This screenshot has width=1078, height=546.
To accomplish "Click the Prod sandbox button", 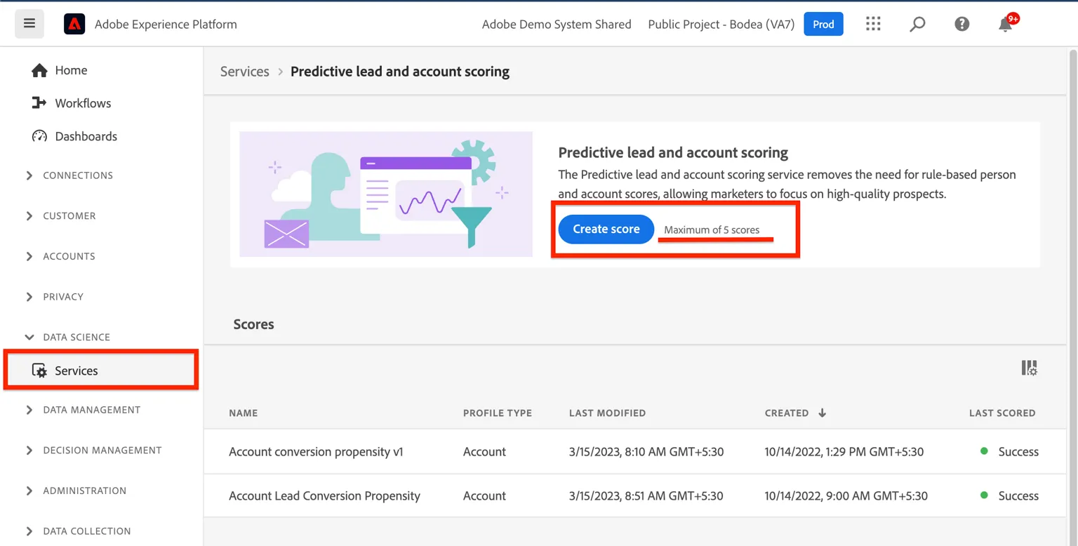I will (x=823, y=24).
